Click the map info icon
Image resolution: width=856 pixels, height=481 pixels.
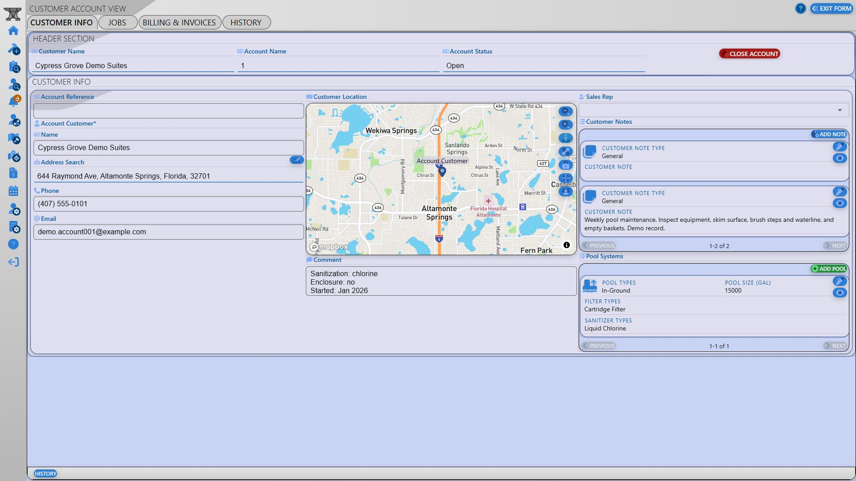566,245
